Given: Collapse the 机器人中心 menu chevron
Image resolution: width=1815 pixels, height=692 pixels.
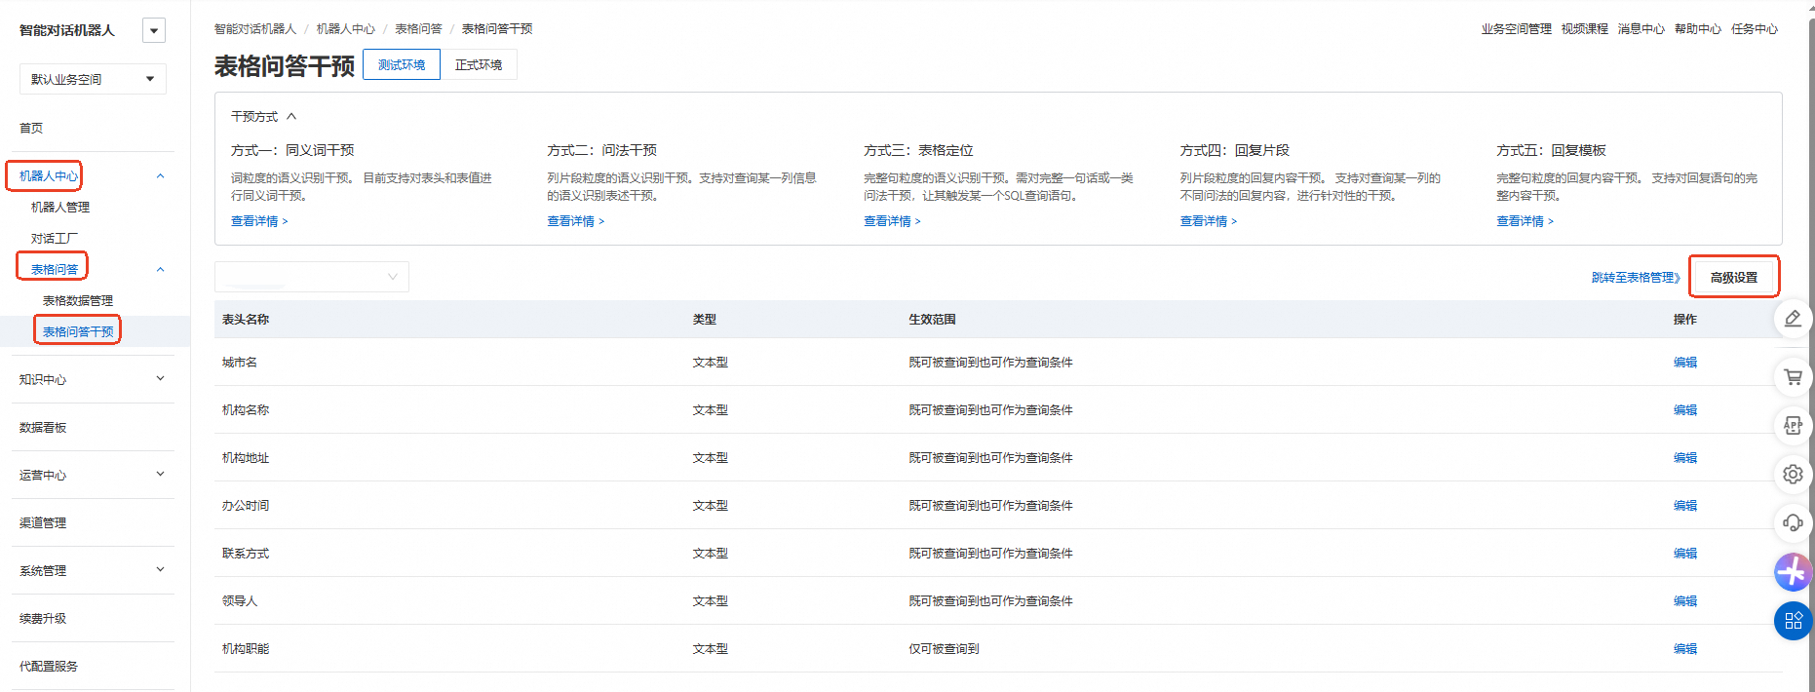Looking at the screenshot, I should click(161, 176).
